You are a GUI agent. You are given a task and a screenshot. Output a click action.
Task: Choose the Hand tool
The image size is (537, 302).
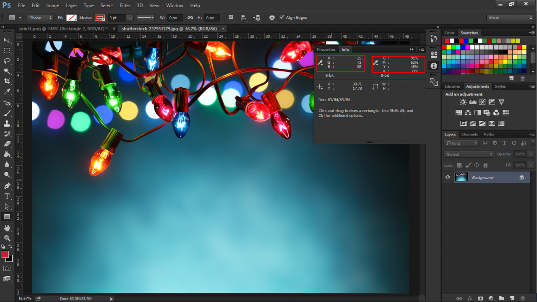point(7,228)
